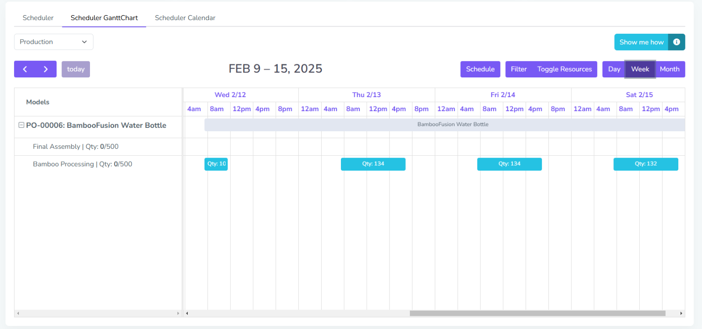Select the Scheduler GanttChart tab
The height and width of the screenshot is (329, 702).
tap(104, 18)
